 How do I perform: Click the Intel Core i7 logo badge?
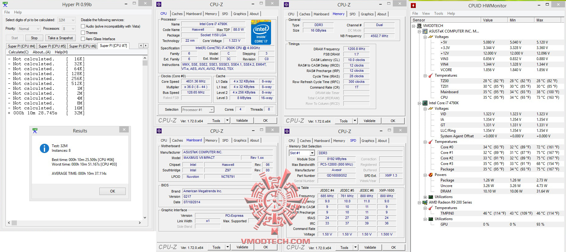[x=261, y=32]
